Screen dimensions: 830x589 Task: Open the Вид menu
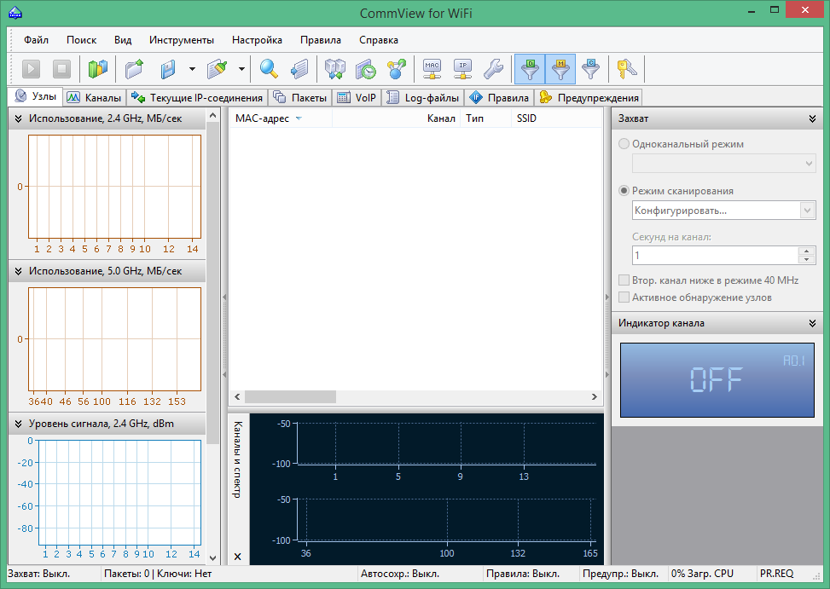123,40
